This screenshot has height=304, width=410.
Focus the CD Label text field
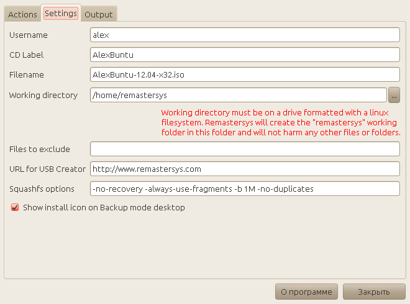pyautogui.click(x=244, y=55)
